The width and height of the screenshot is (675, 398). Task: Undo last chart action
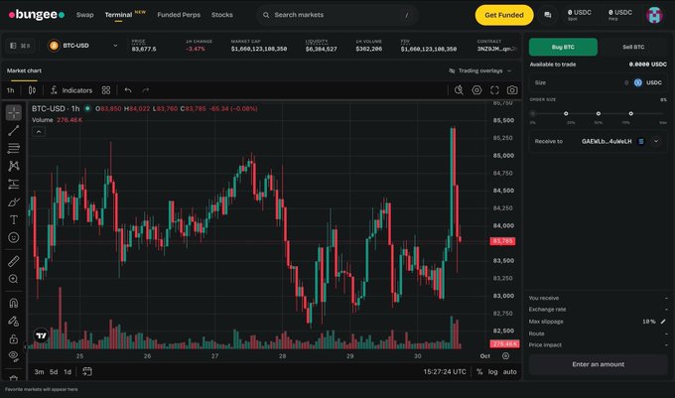[x=128, y=90]
